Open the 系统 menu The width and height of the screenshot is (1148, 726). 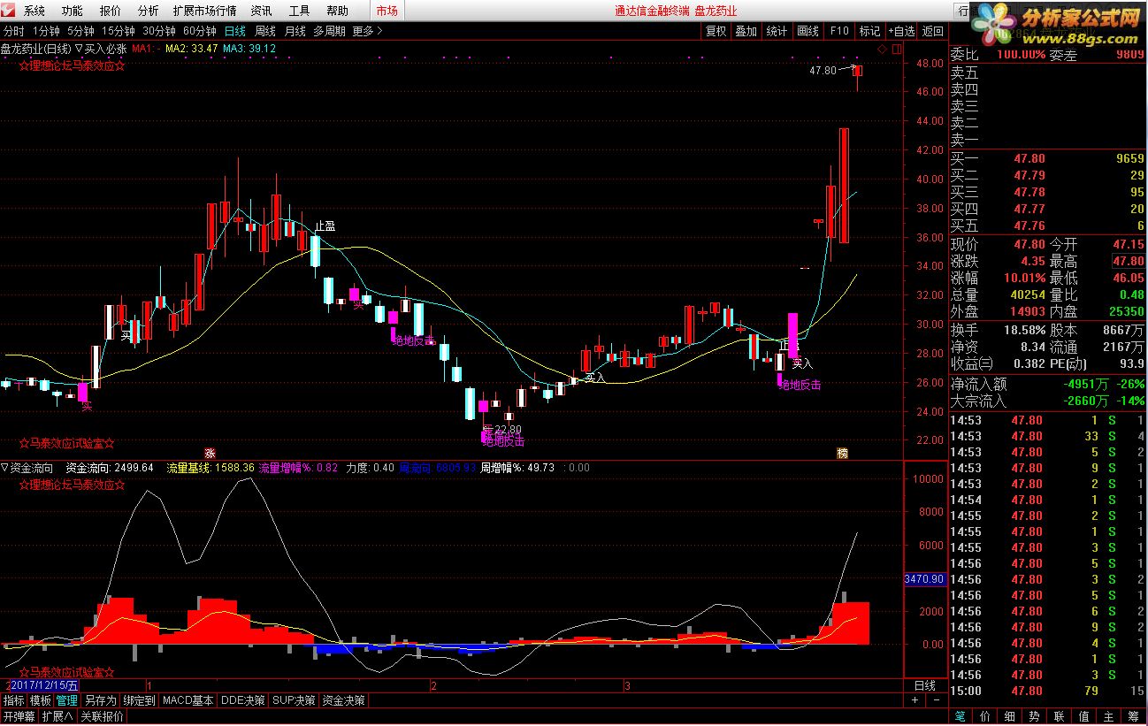click(34, 11)
